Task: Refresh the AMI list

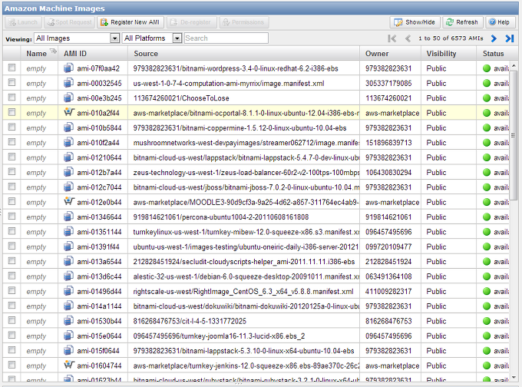Action: 462,22
